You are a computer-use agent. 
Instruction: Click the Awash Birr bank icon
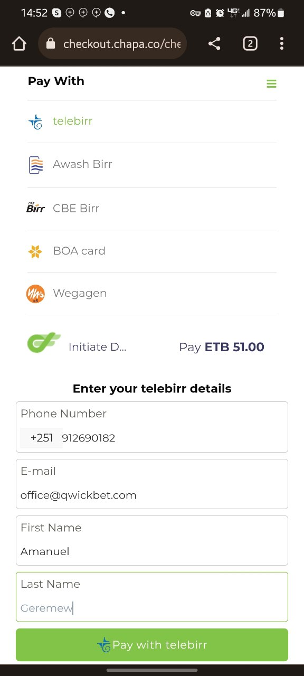coord(35,164)
